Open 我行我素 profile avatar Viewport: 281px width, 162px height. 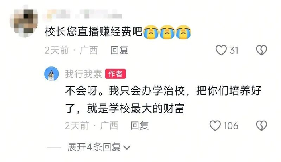point(52,74)
